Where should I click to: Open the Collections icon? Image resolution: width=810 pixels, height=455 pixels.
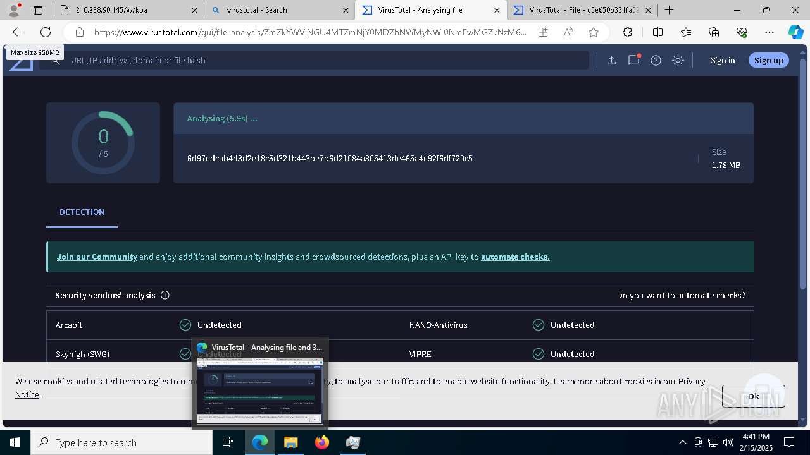(x=714, y=32)
